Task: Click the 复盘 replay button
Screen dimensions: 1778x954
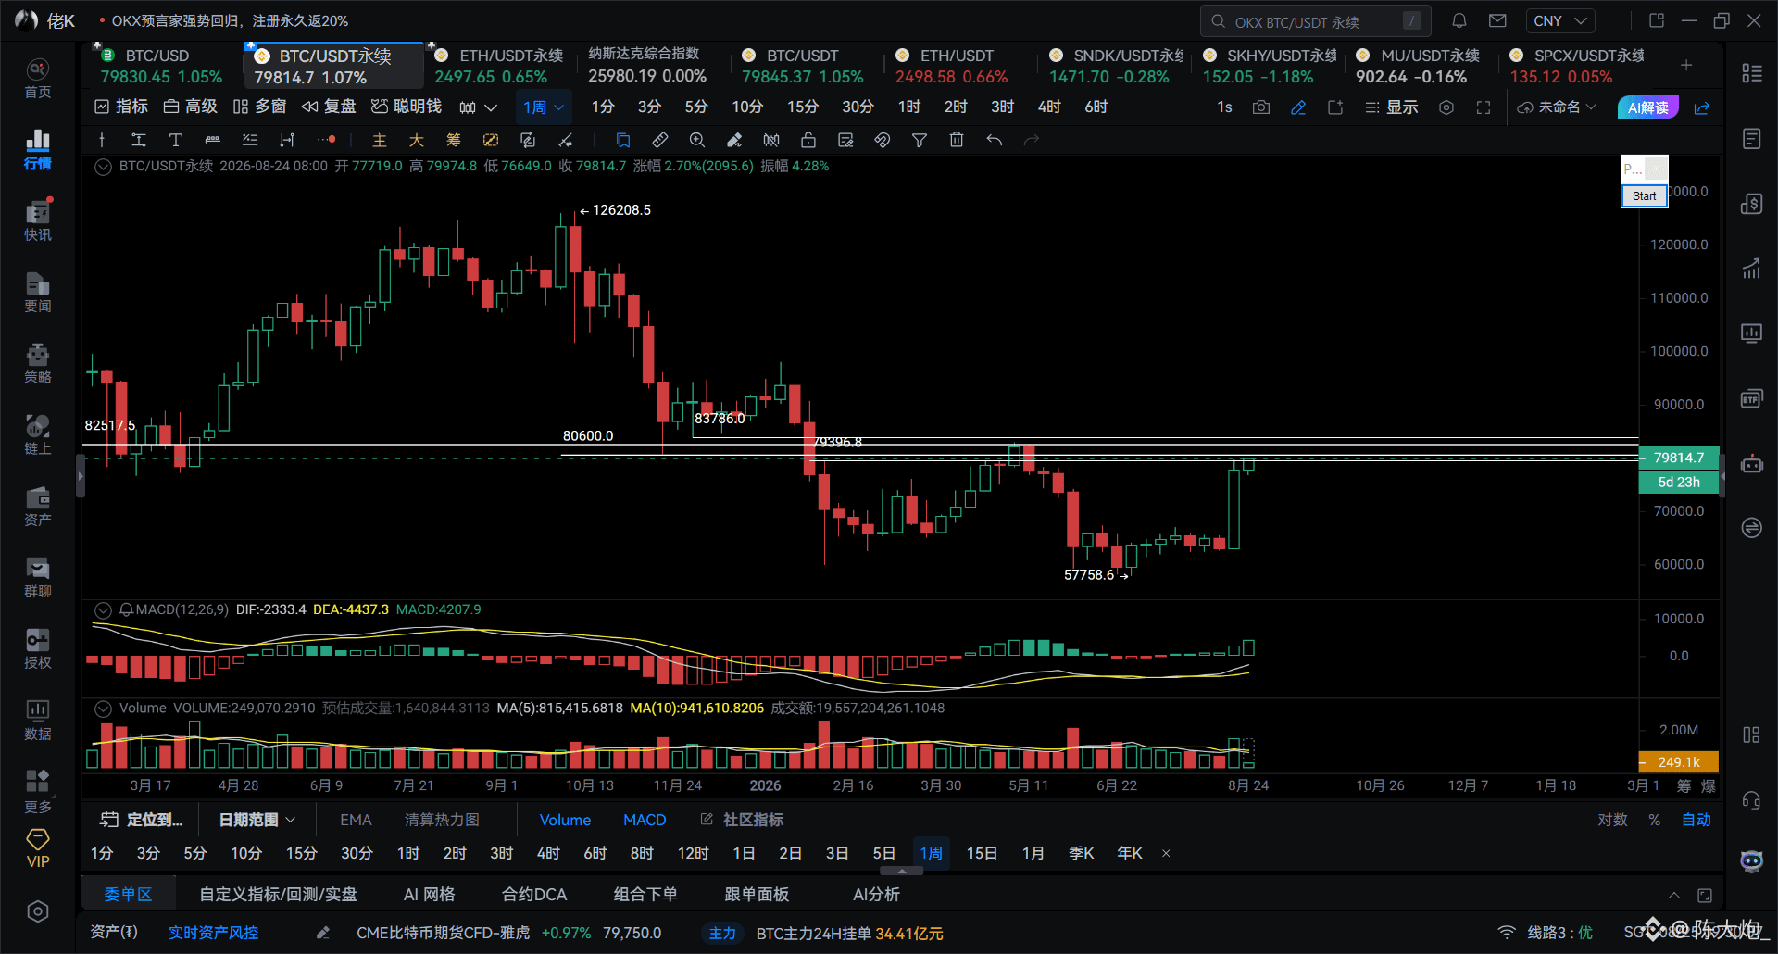Action: (x=330, y=107)
